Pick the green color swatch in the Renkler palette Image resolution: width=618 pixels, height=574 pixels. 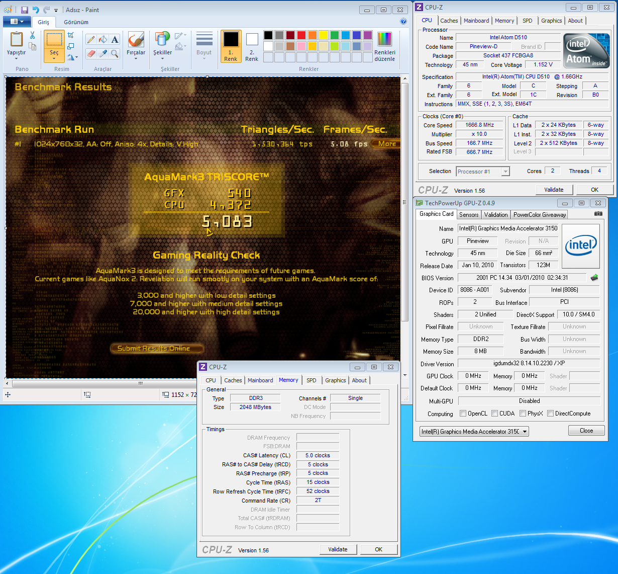pos(335,35)
